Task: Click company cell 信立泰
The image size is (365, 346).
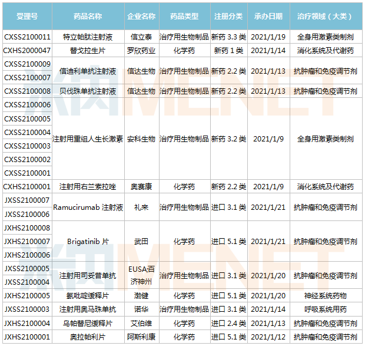Action: (141, 37)
